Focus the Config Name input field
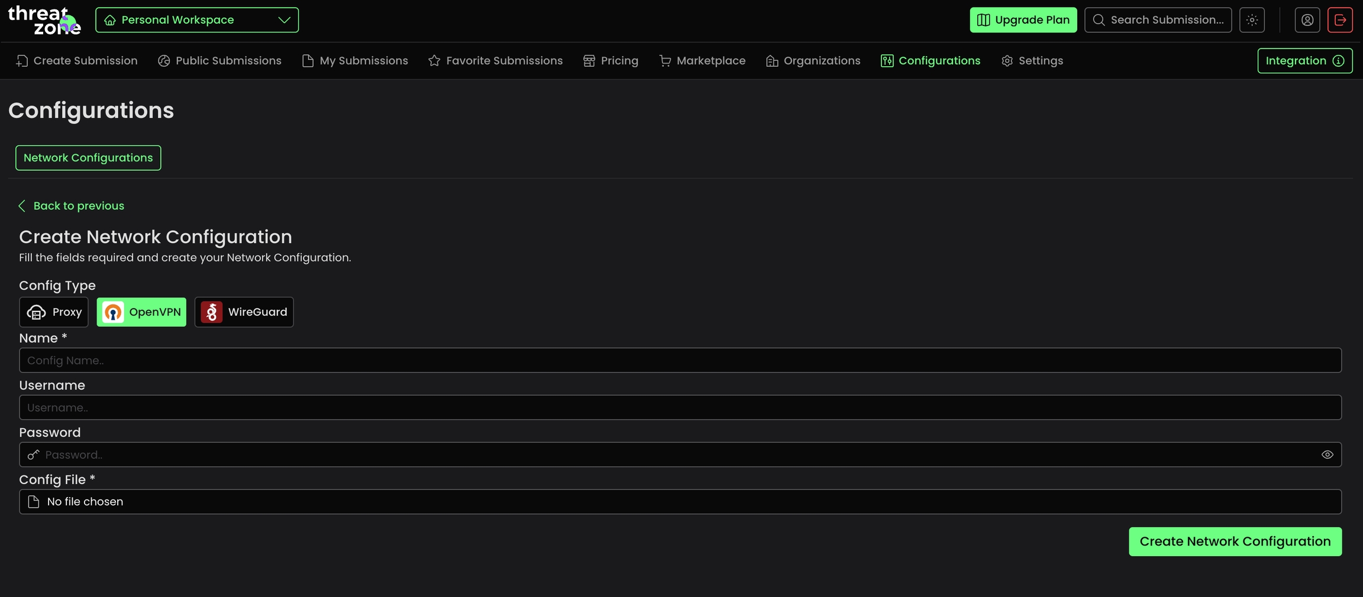Viewport: 1363px width, 597px height. (x=680, y=361)
